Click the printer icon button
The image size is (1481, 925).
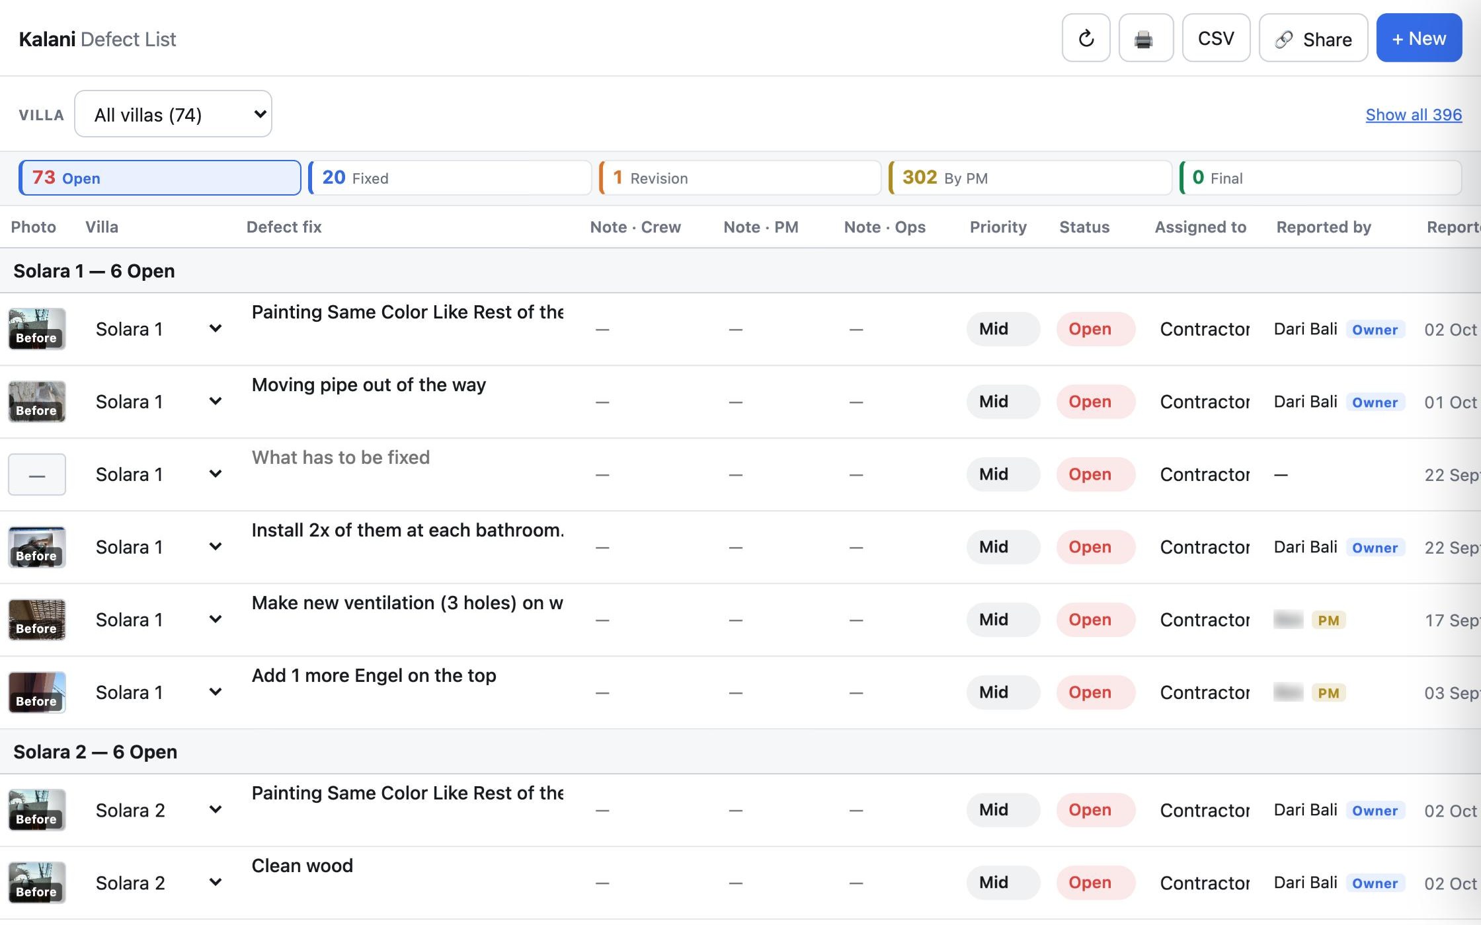[1146, 38]
